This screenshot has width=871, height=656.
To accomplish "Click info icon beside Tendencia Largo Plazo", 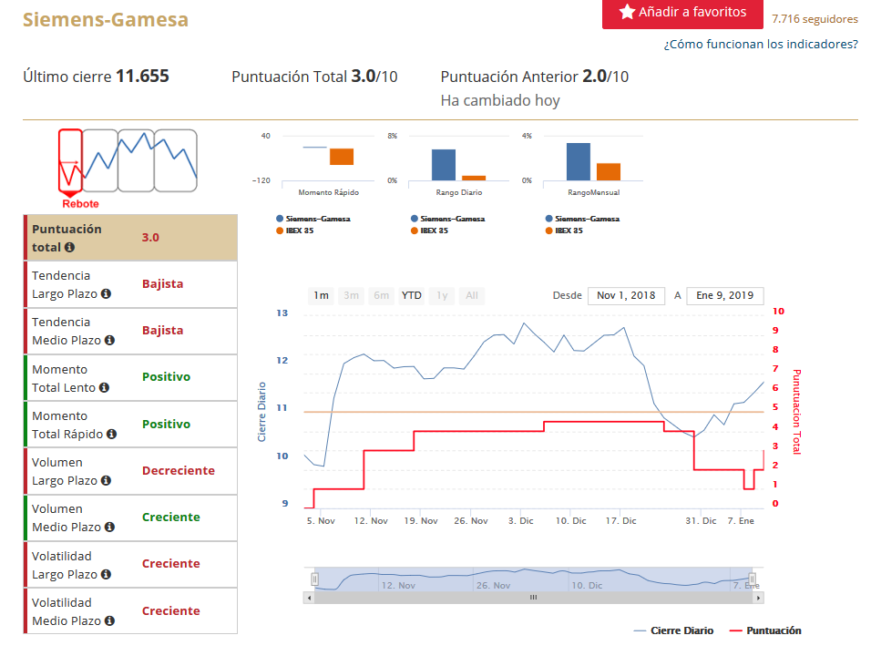I will coord(106,294).
